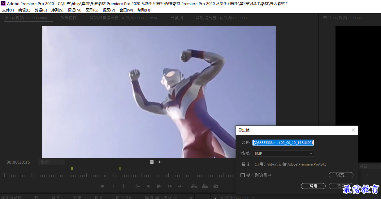381x199 pixels.
Task: Click the Go to In point icon
Action: (138, 186)
